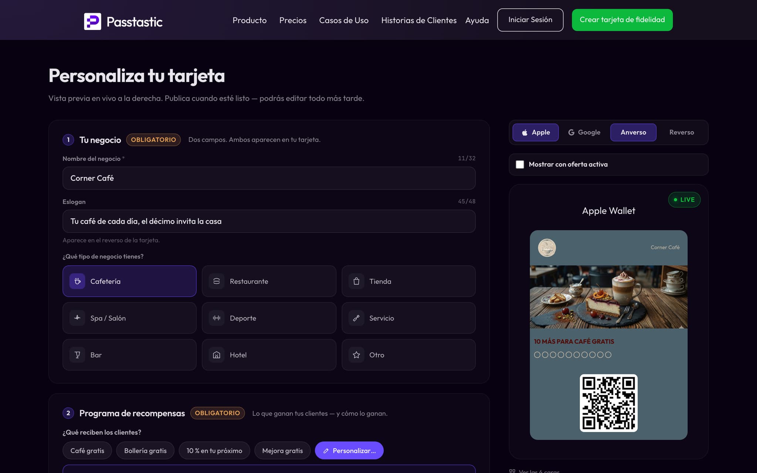Open Historias de Clientes
The width and height of the screenshot is (757, 473).
point(419,20)
